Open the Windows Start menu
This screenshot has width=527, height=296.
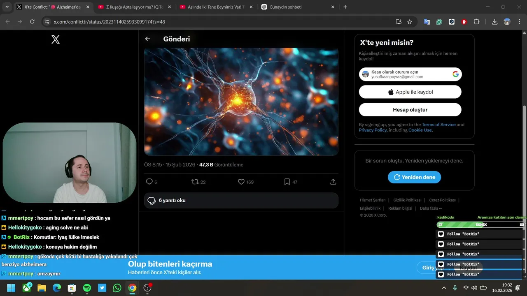pos(11,288)
